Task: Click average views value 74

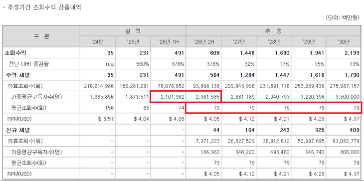Action: click(x=182, y=108)
